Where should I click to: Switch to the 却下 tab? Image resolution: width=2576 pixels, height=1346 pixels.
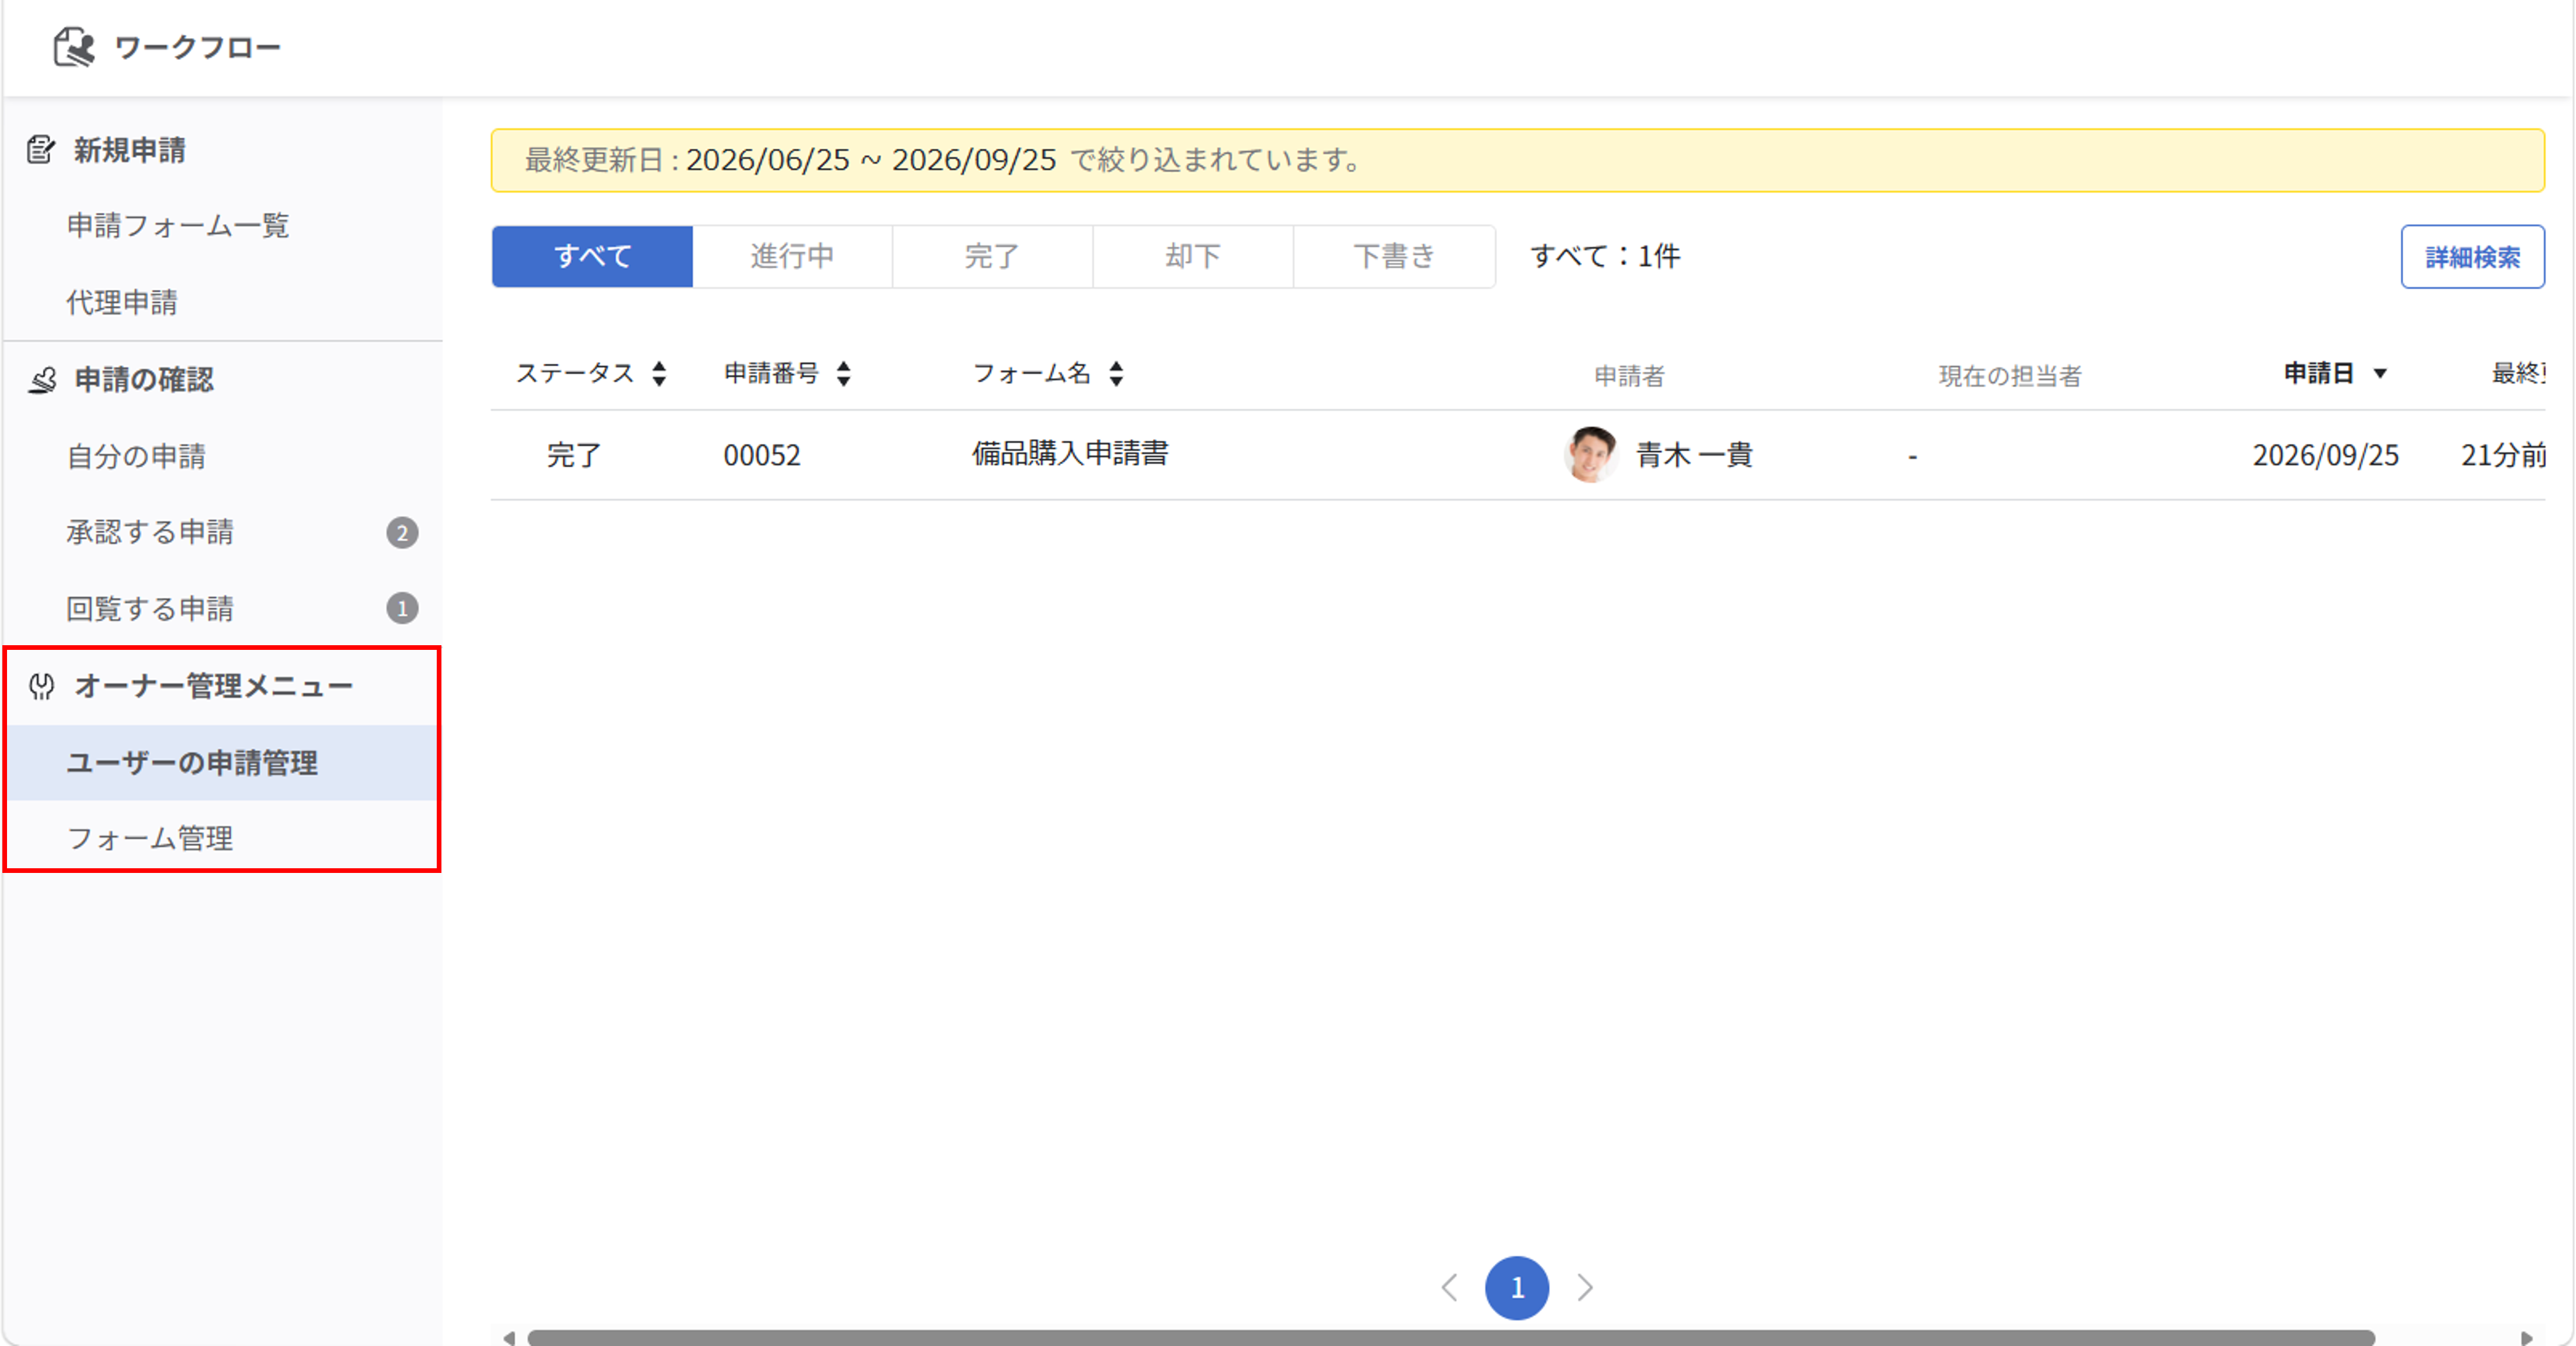coord(1193,256)
